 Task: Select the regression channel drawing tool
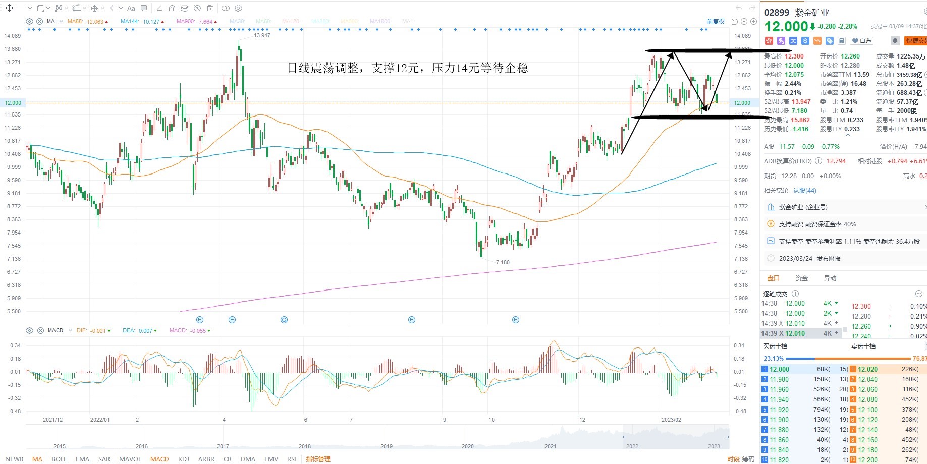coord(77,8)
